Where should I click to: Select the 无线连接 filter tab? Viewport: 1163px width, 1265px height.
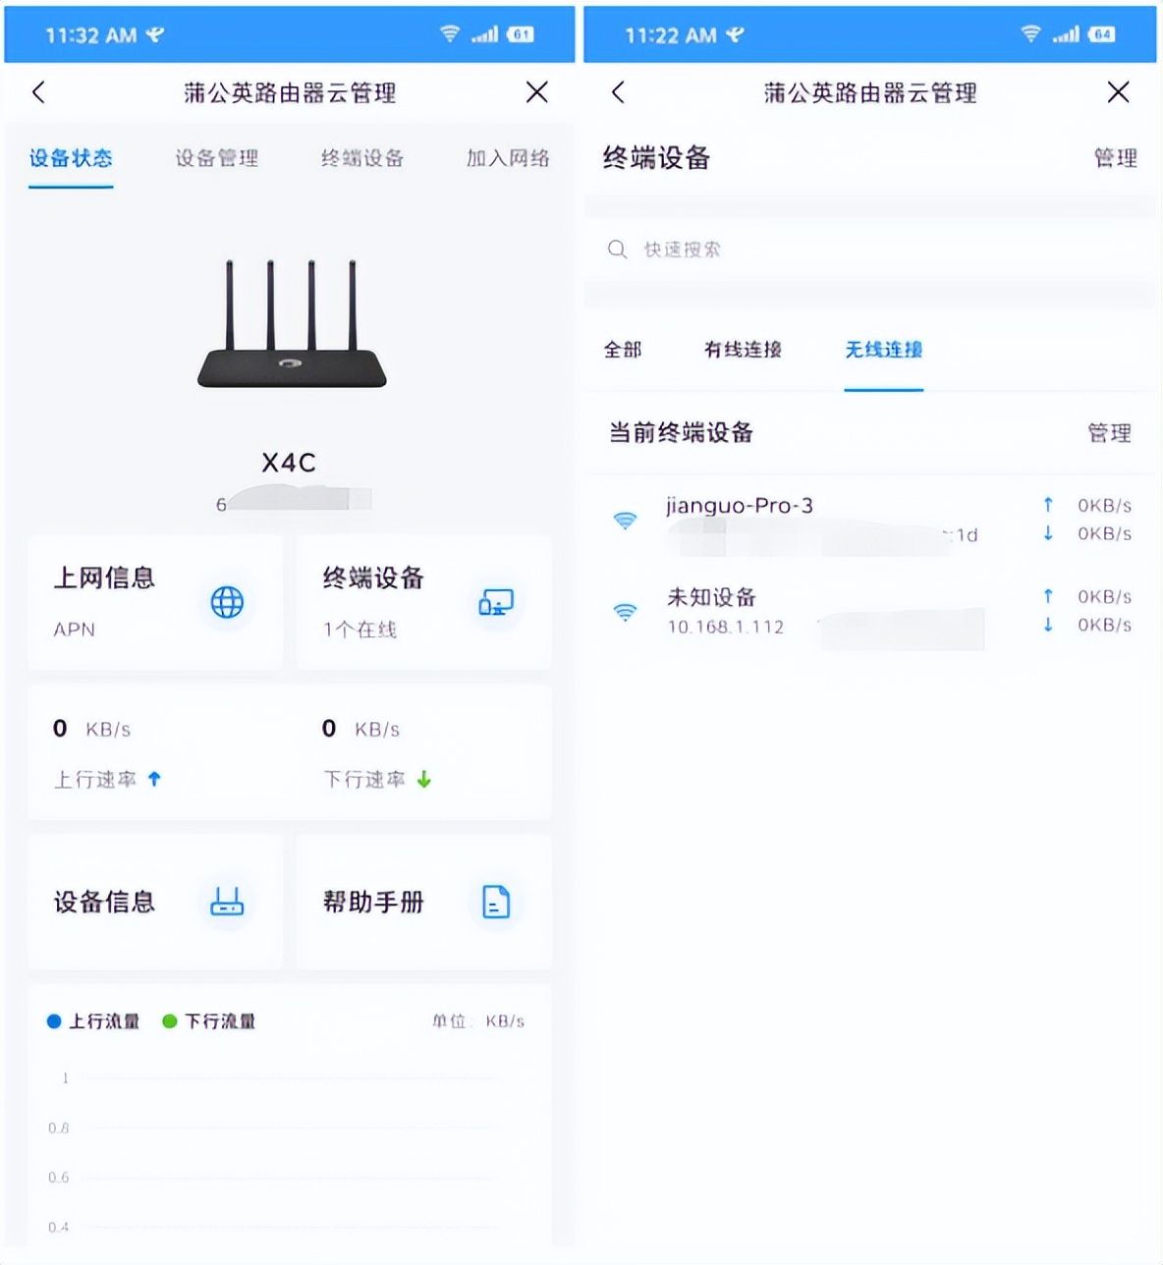point(884,350)
